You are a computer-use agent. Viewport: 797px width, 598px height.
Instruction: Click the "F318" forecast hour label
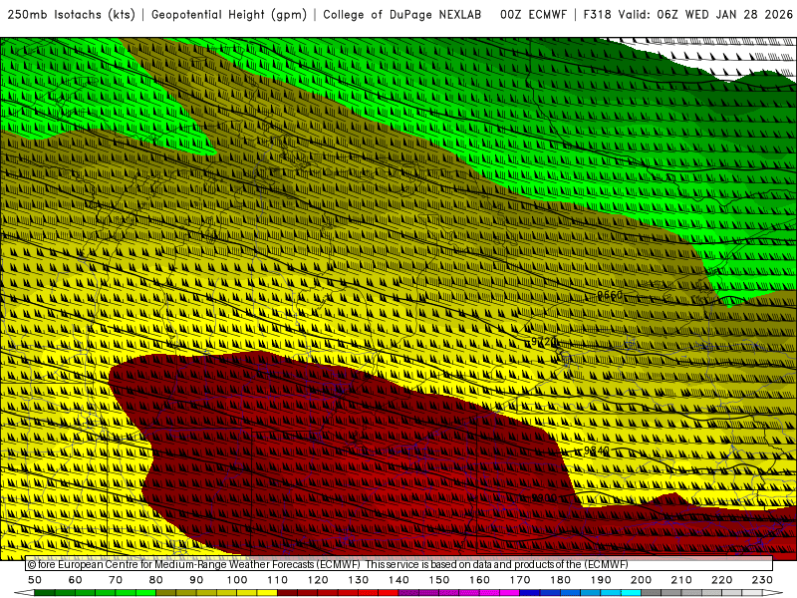click(597, 15)
